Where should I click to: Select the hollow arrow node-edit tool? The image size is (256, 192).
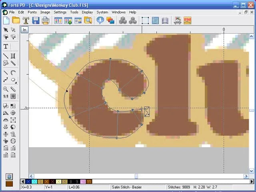(13, 30)
